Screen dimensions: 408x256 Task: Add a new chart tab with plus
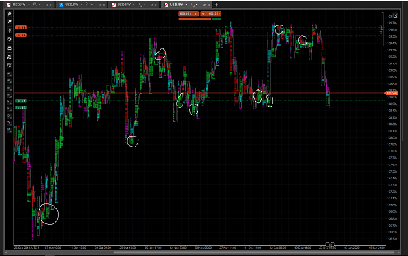pyautogui.click(x=216, y=5)
